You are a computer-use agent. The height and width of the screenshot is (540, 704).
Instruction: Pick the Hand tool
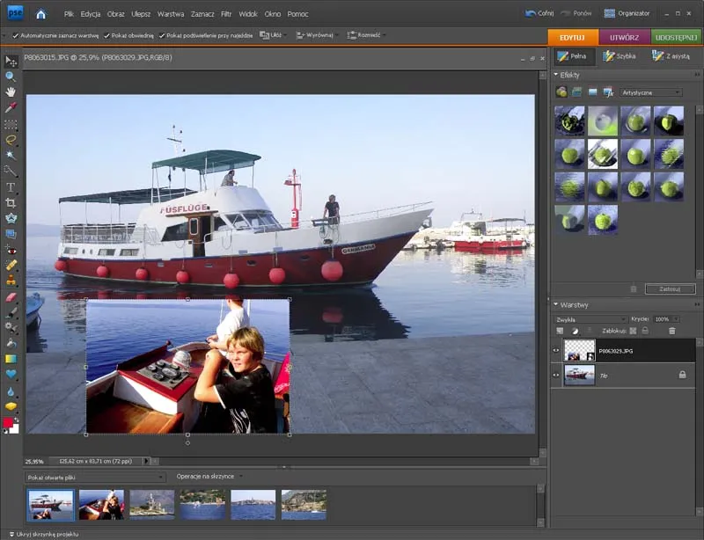tap(11, 92)
